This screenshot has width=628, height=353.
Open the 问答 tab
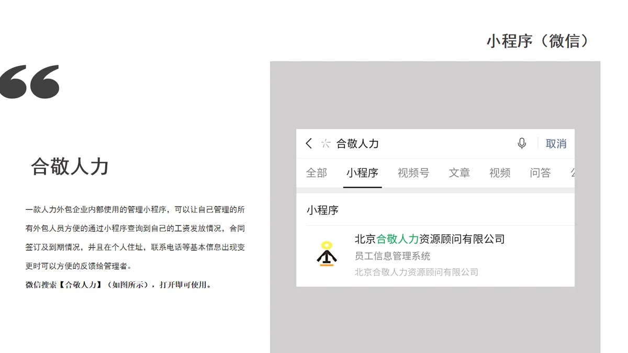540,173
